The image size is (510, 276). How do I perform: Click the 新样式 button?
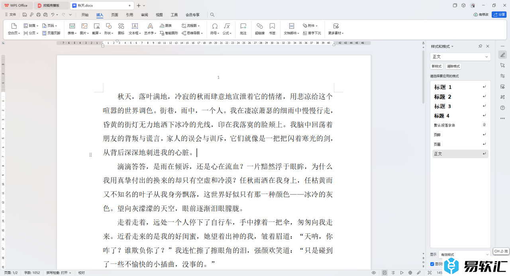point(436,67)
